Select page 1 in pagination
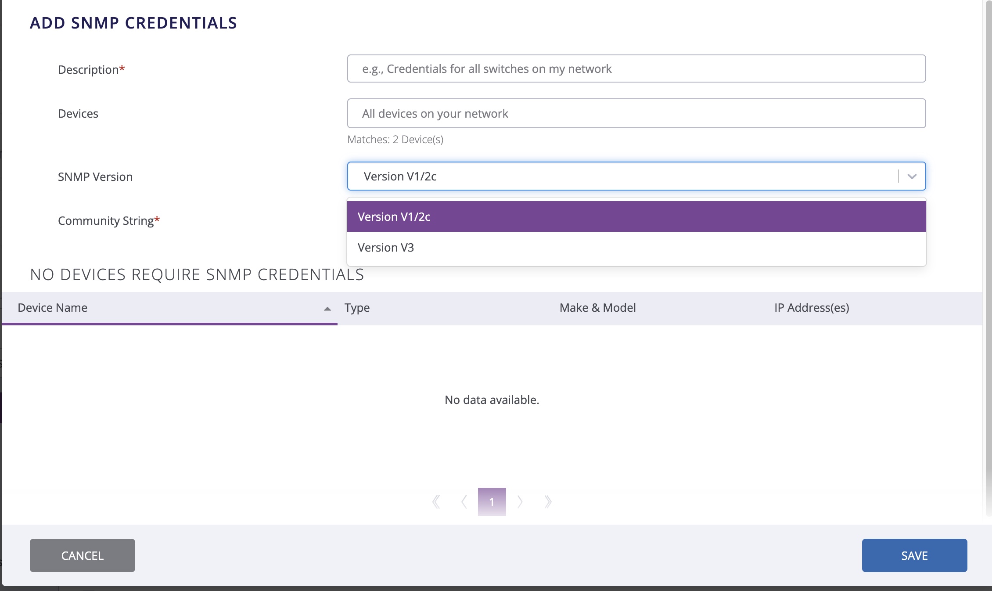The height and width of the screenshot is (591, 992). pyautogui.click(x=492, y=501)
